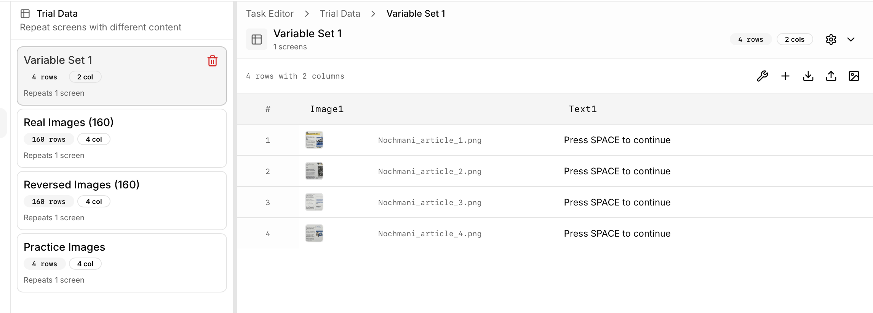Open the table tools wrench icon

[762, 76]
